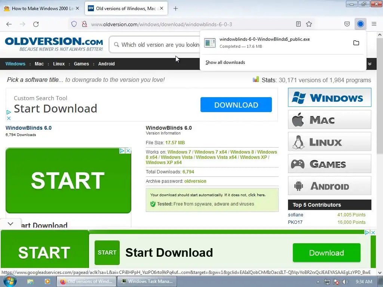This screenshot has height=287, width=383.
Task: Click the 'click here' manual download text
Action: 257,195
